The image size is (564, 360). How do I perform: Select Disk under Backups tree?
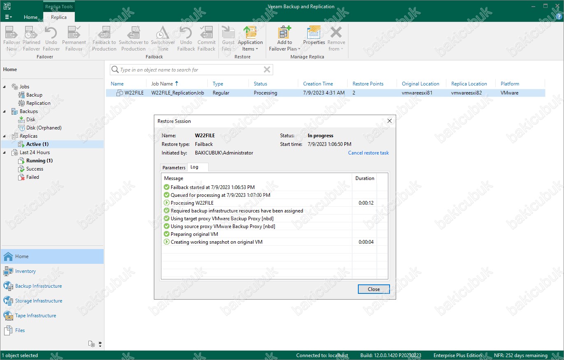31,120
